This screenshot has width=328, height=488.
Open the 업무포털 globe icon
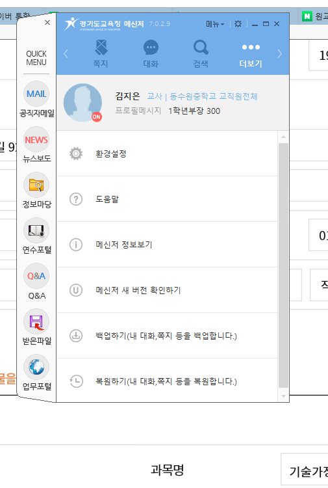tap(36, 367)
